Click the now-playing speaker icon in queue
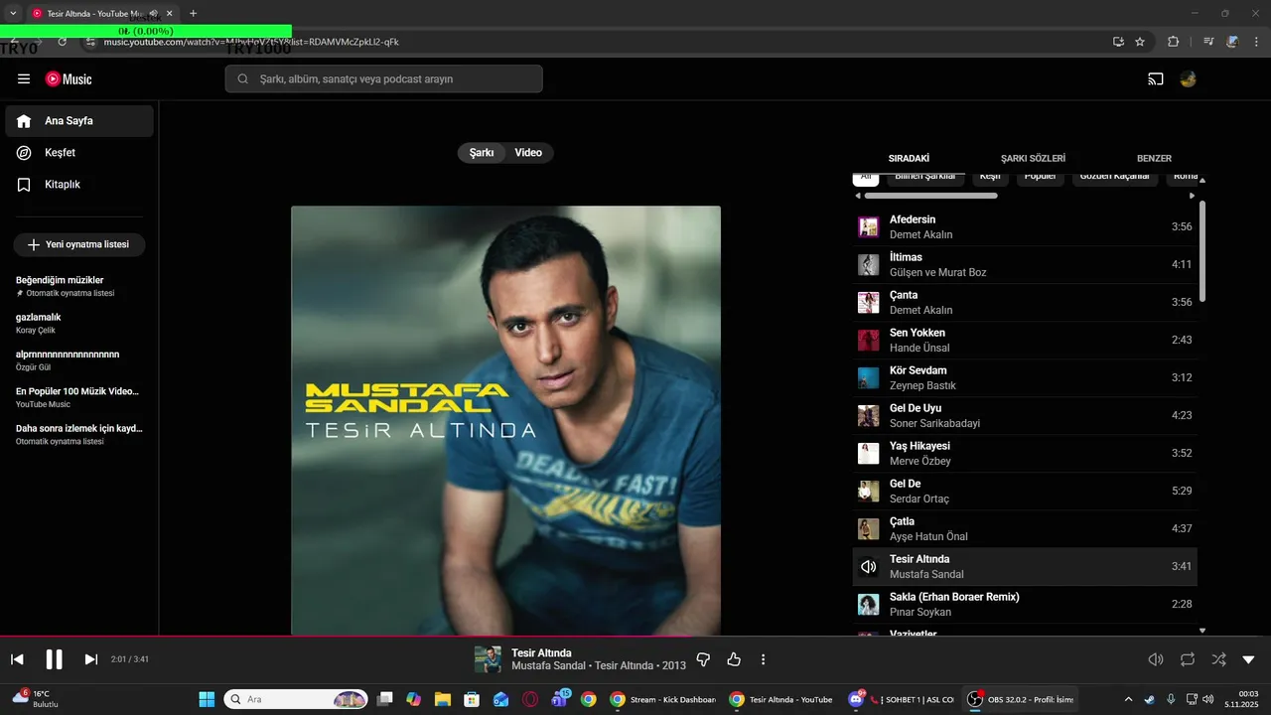This screenshot has width=1271, height=715. click(x=869, y=567)
